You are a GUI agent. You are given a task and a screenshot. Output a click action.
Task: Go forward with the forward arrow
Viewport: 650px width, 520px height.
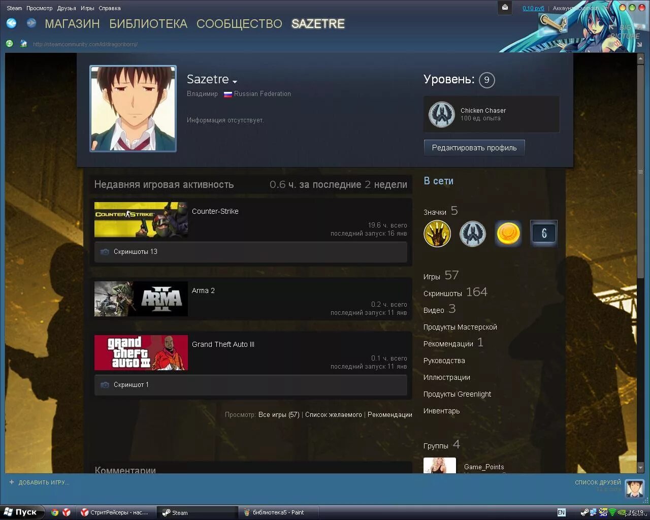[x=31, y=23]
